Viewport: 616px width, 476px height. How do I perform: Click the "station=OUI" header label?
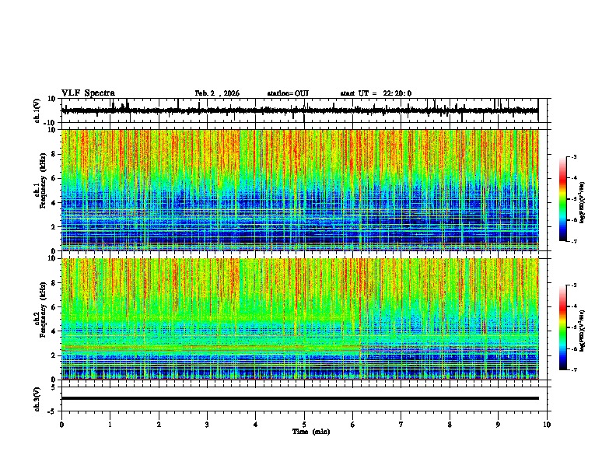click(288, 93)
